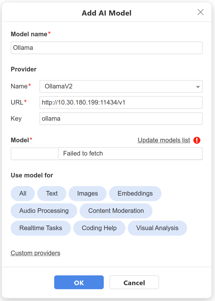The height and width of the screenshot is (301, 215).
Task: Click the Model name input field
Action: pyautogui.click(x=106, y=48)
